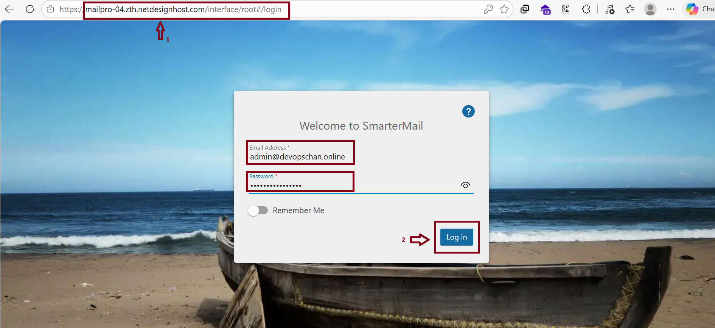Go back using browser back arrow
The height and width of the screenshot is (328, 715).
(9, 9)
